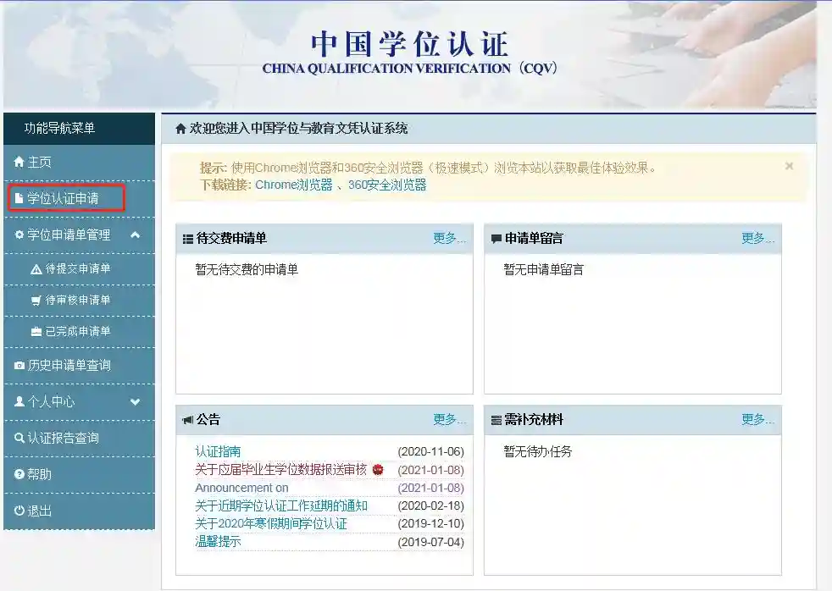832x591 pixels.
Task: Click the magnifier icon beside 认证报告查询
Action: (x=19, y=439)
